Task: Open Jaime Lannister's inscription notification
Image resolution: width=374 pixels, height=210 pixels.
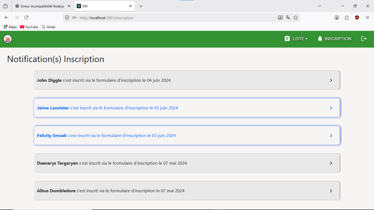Action: pyautogui.click(x=187, y=108)
